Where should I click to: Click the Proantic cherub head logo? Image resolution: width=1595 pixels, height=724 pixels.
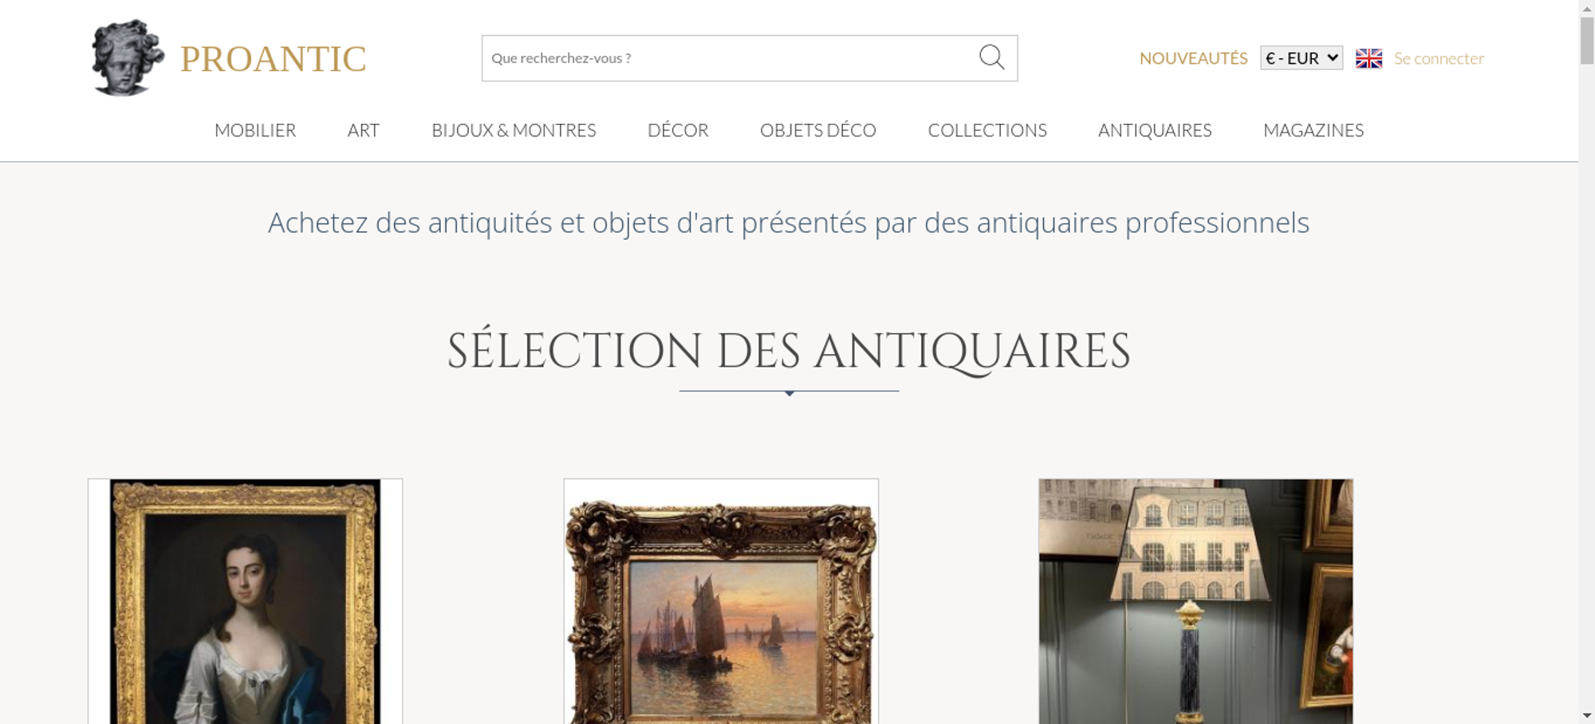click(128, 58)
